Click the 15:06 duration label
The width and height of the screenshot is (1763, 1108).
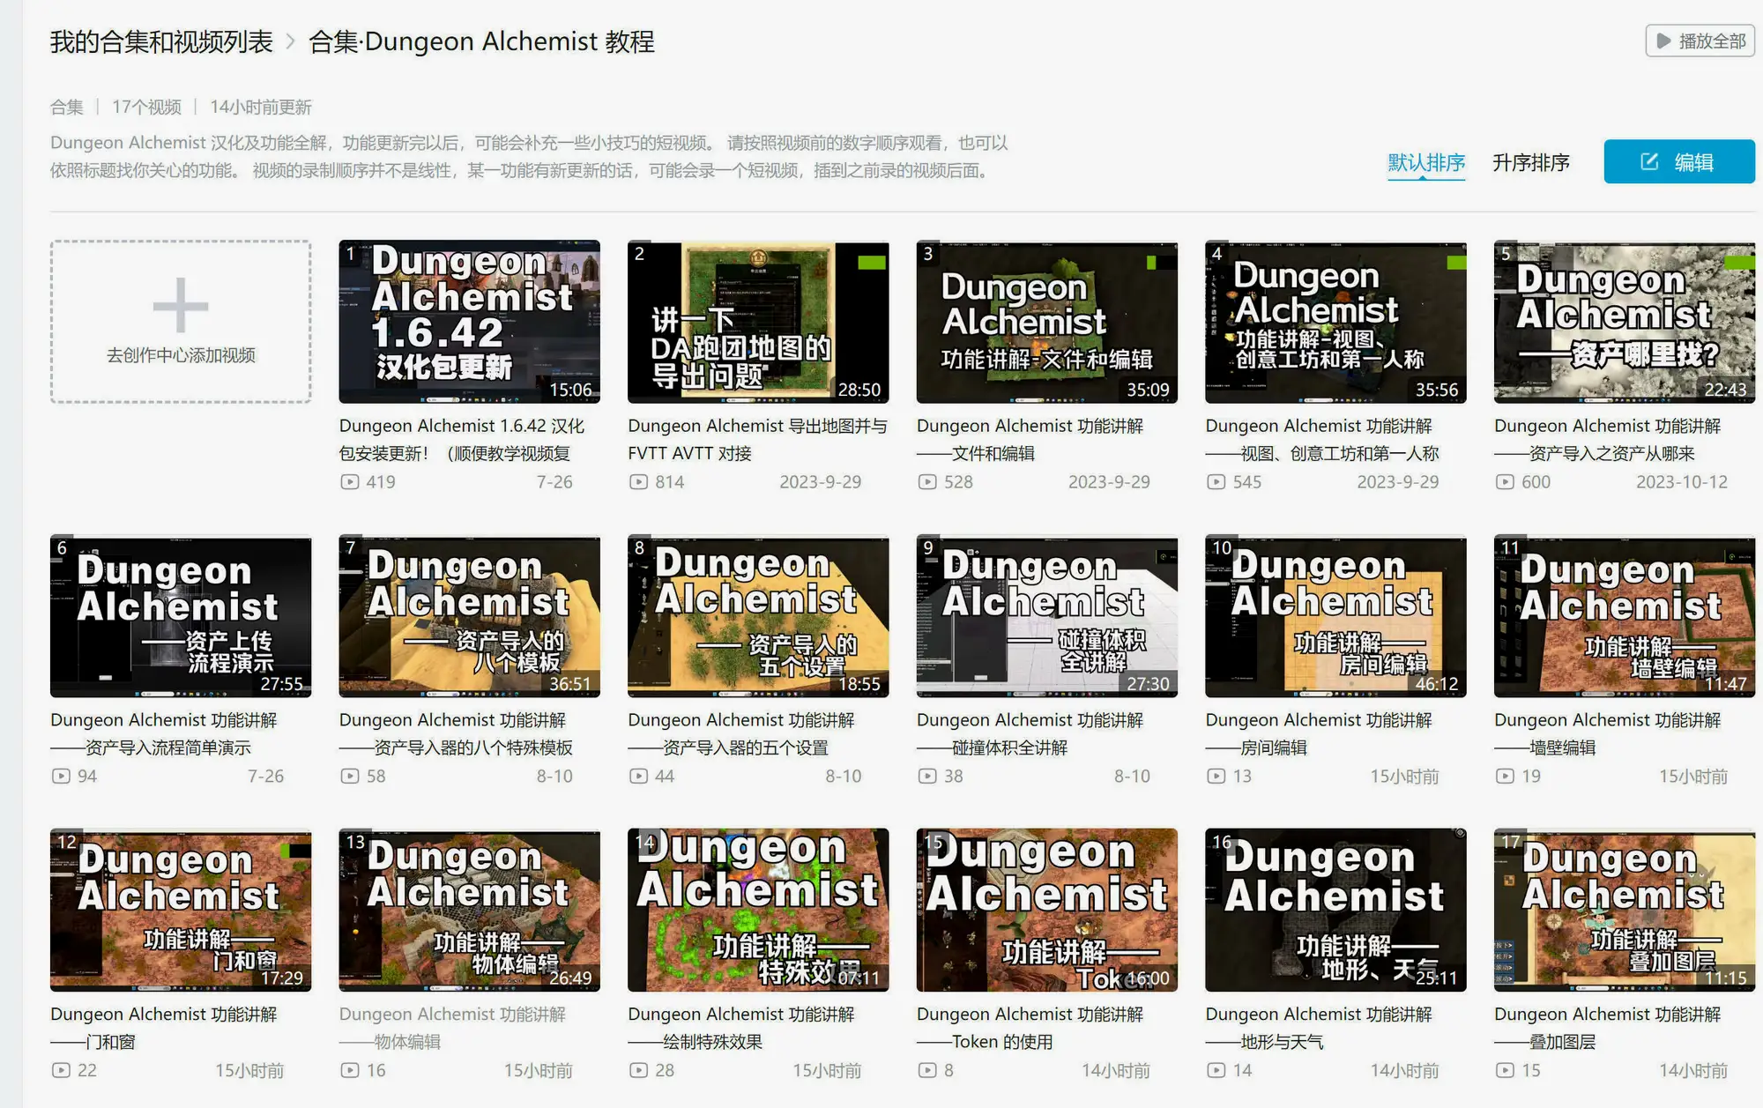pyautogui.click(x=571, y=390)
